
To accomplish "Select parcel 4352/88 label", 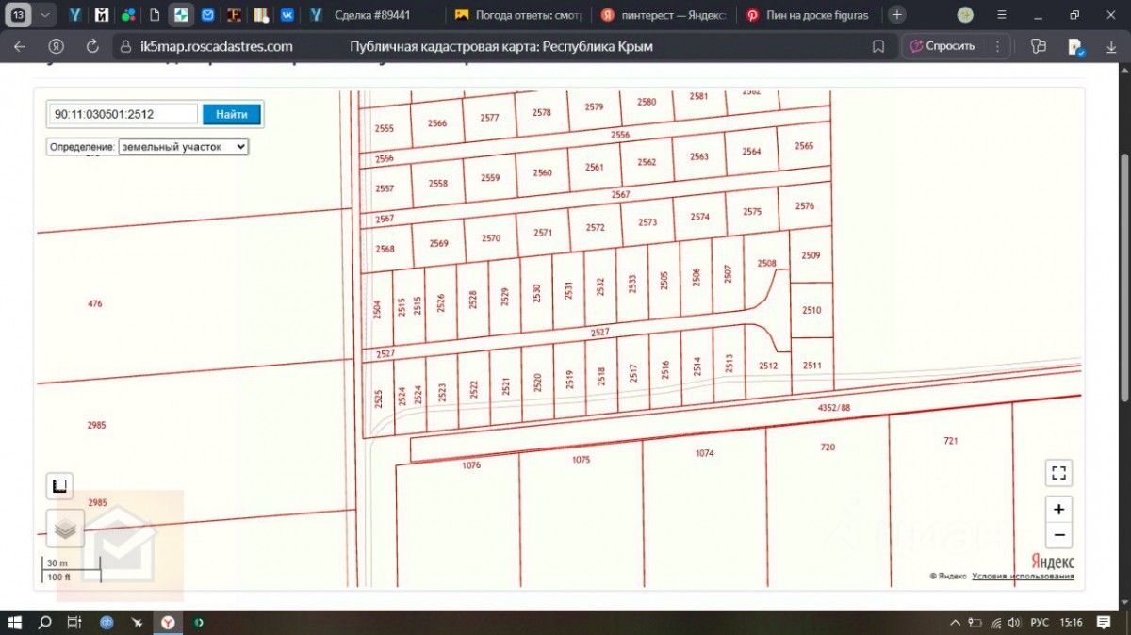I will coord(833,407).
